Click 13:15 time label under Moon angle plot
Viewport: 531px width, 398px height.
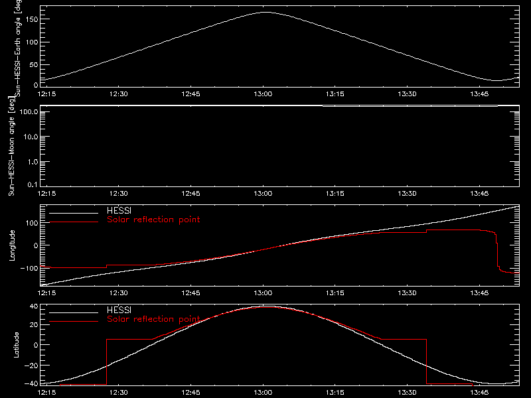click(335, 194)
